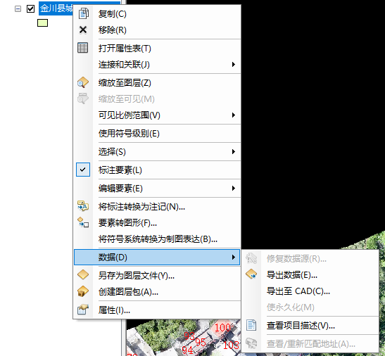This screenshot has height=356, width=385.
Task: Collapse the 金川县城 layer tree node
Action: pos(18,9)
